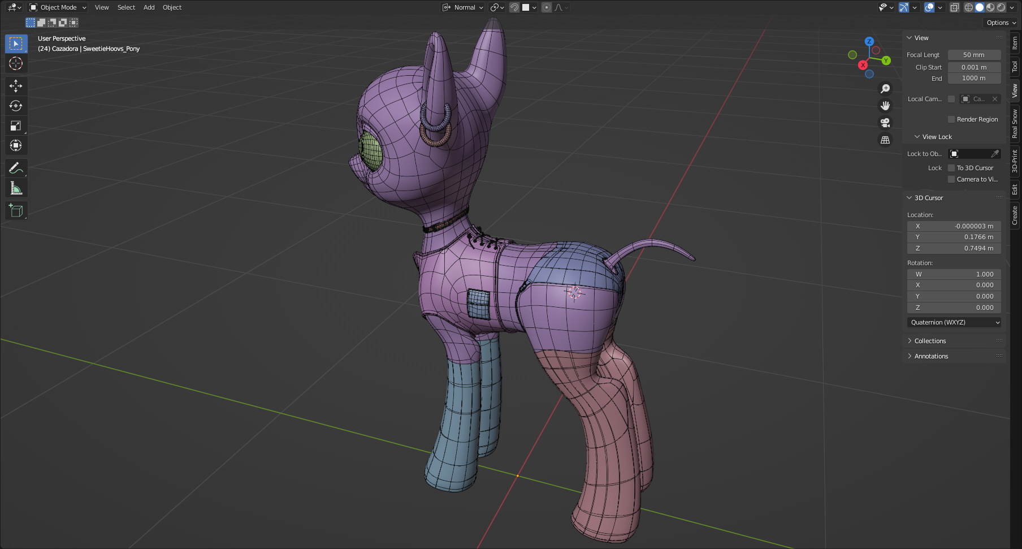The width and height of the screenshot is (1022, 549).
Task: Select the Add Cube tool
Action: coord(16,210)
